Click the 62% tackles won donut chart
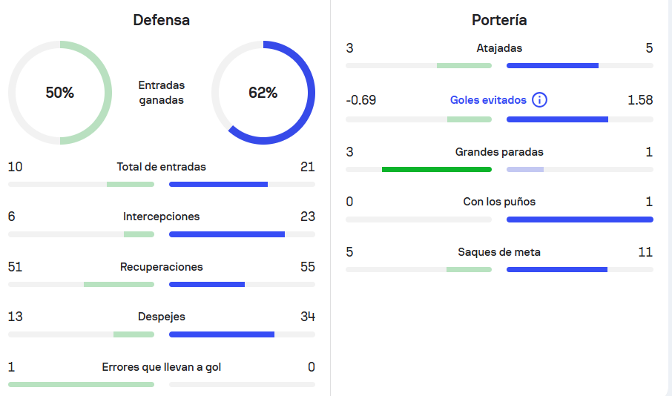 point(263,93)
